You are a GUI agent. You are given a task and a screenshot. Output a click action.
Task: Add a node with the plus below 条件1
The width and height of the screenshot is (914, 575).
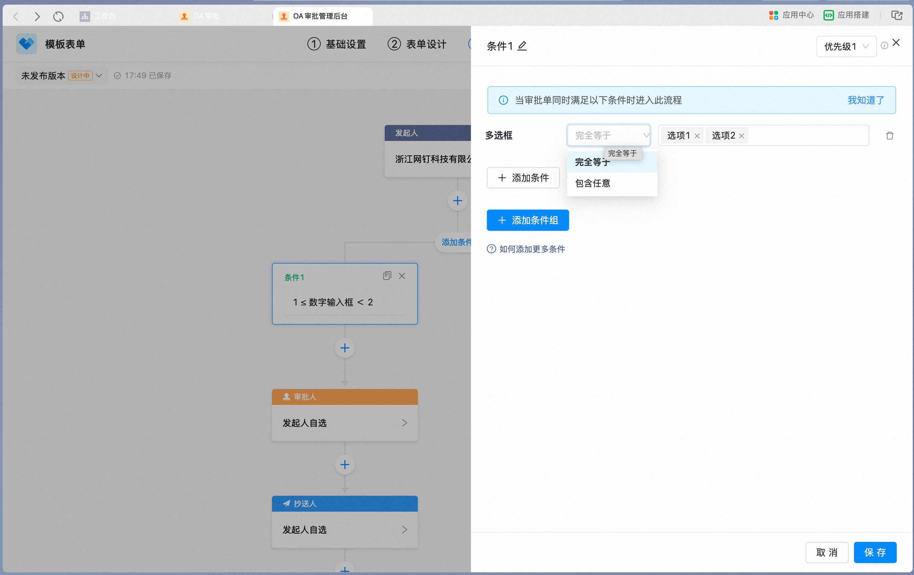point(345,348)
